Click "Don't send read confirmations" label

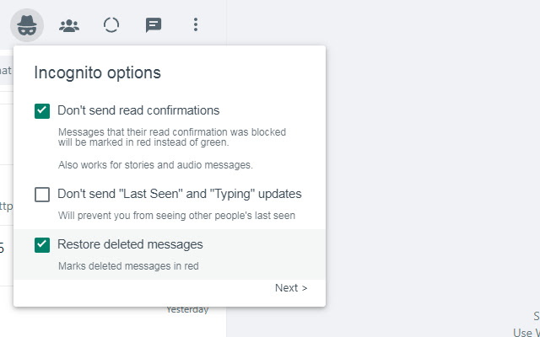click(138, 110)
